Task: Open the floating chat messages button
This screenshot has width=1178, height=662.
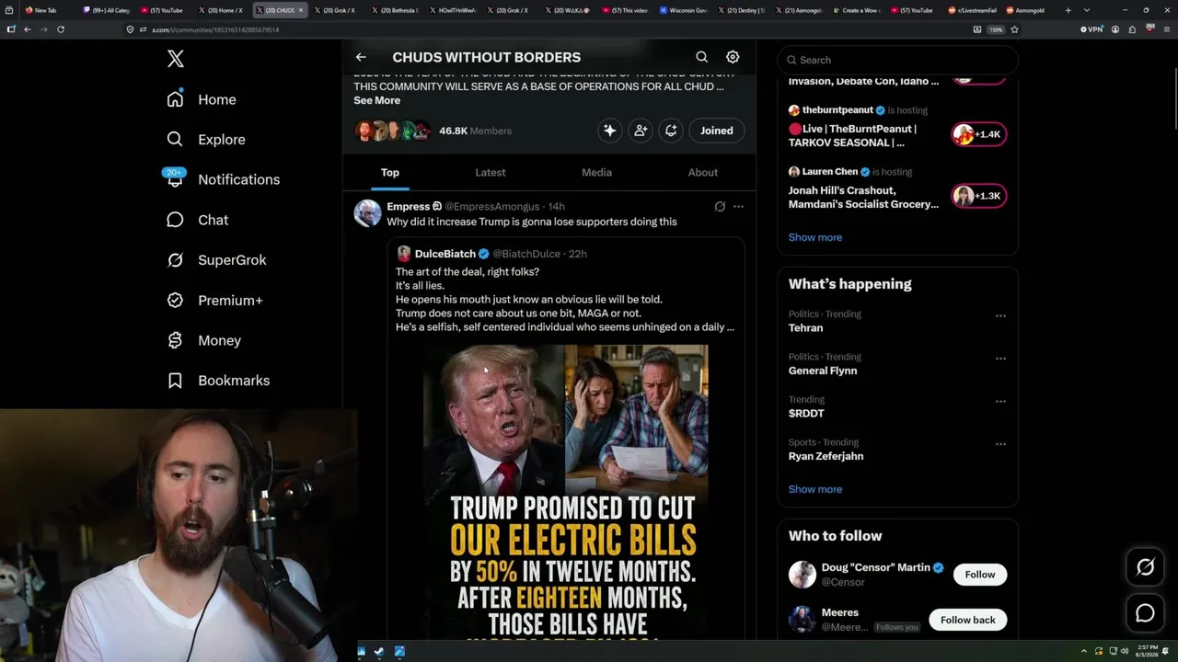Action: pyautogui.click(x=1145, y=613)
